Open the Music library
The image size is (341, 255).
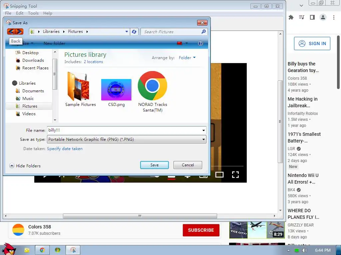tap(28, 98)
